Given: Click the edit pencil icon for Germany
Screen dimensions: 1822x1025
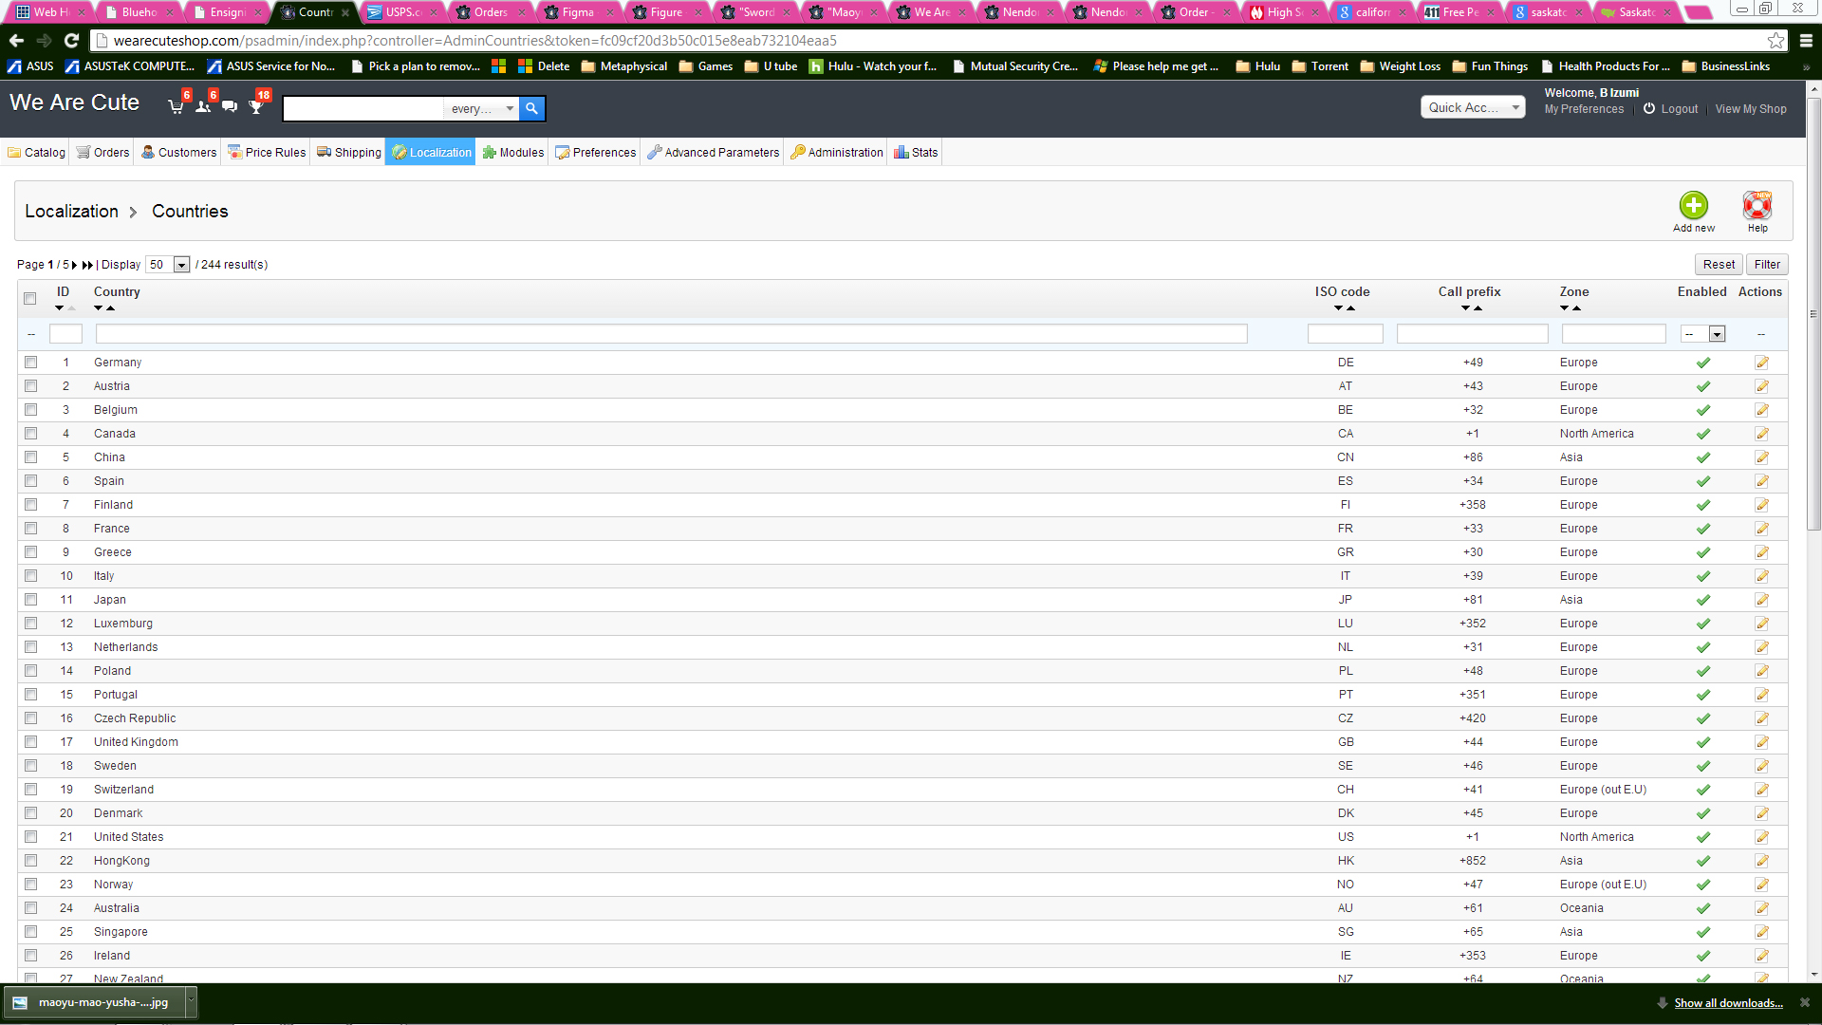Looking at the screenshot, I should point(1761,363).
